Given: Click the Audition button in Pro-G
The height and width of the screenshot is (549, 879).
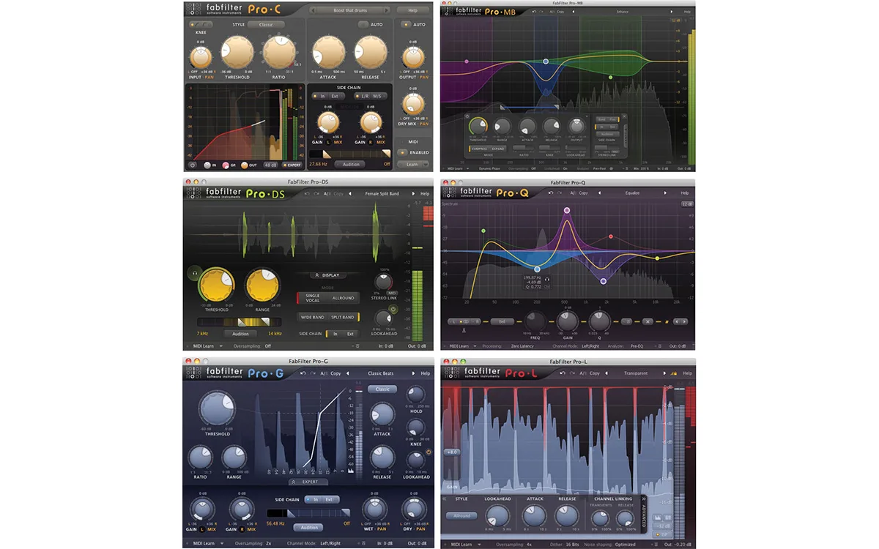Looking at the screenshot, I should tap(309, 527).
